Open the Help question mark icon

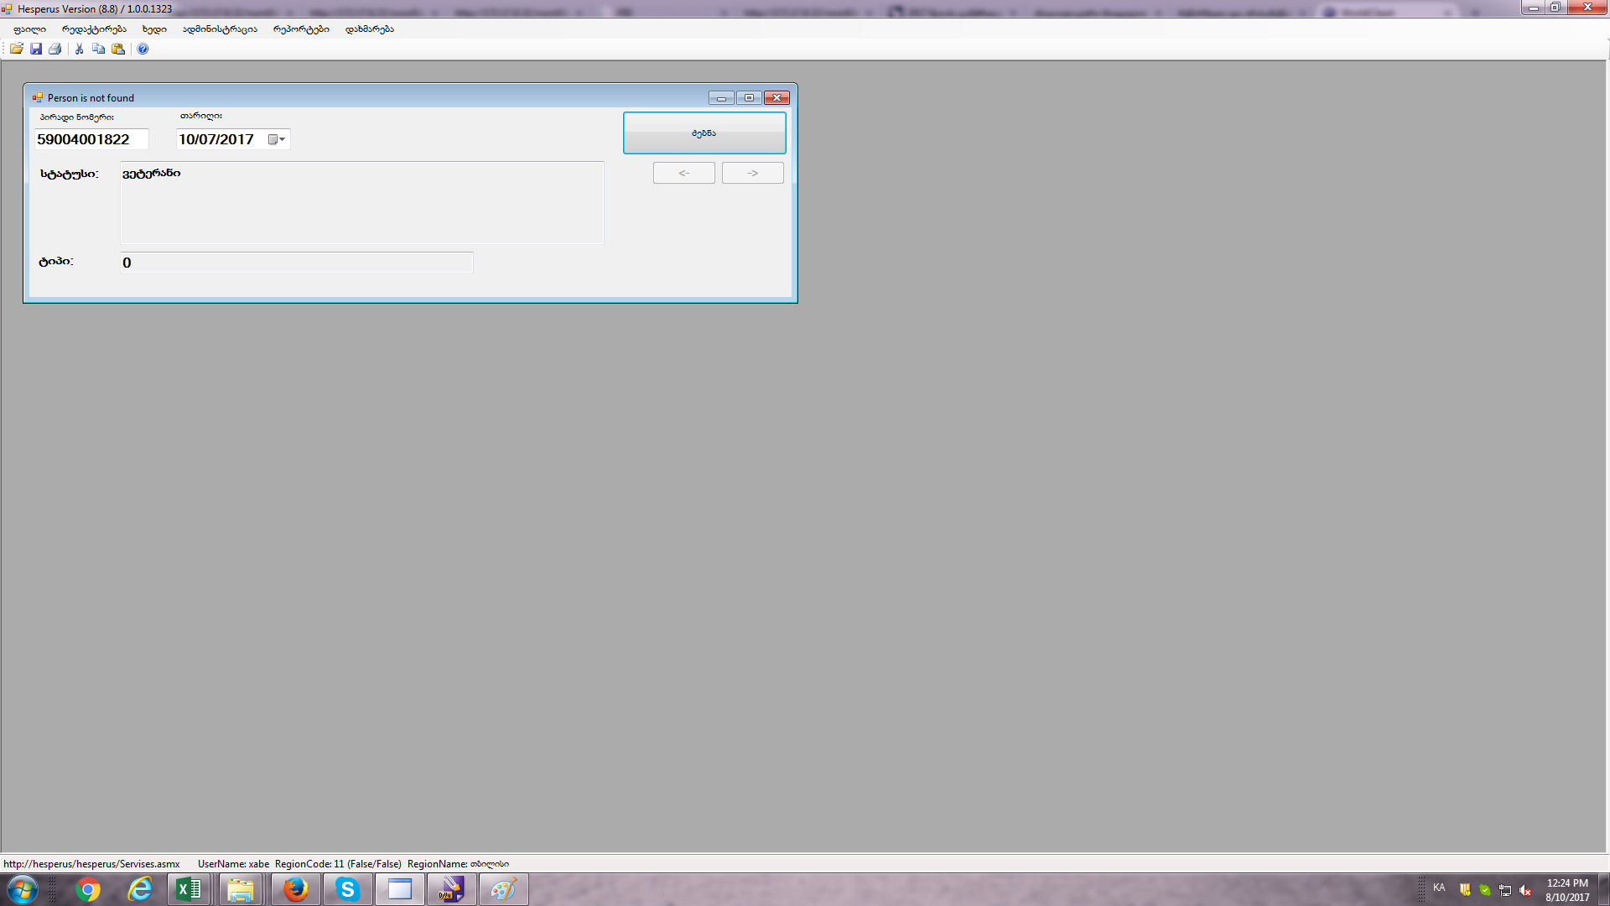[x=143, y=49]
